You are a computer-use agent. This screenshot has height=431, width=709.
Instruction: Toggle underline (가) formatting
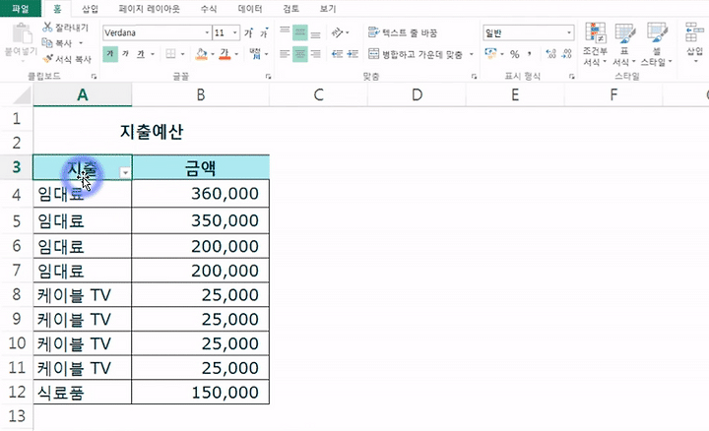[141, 54]
